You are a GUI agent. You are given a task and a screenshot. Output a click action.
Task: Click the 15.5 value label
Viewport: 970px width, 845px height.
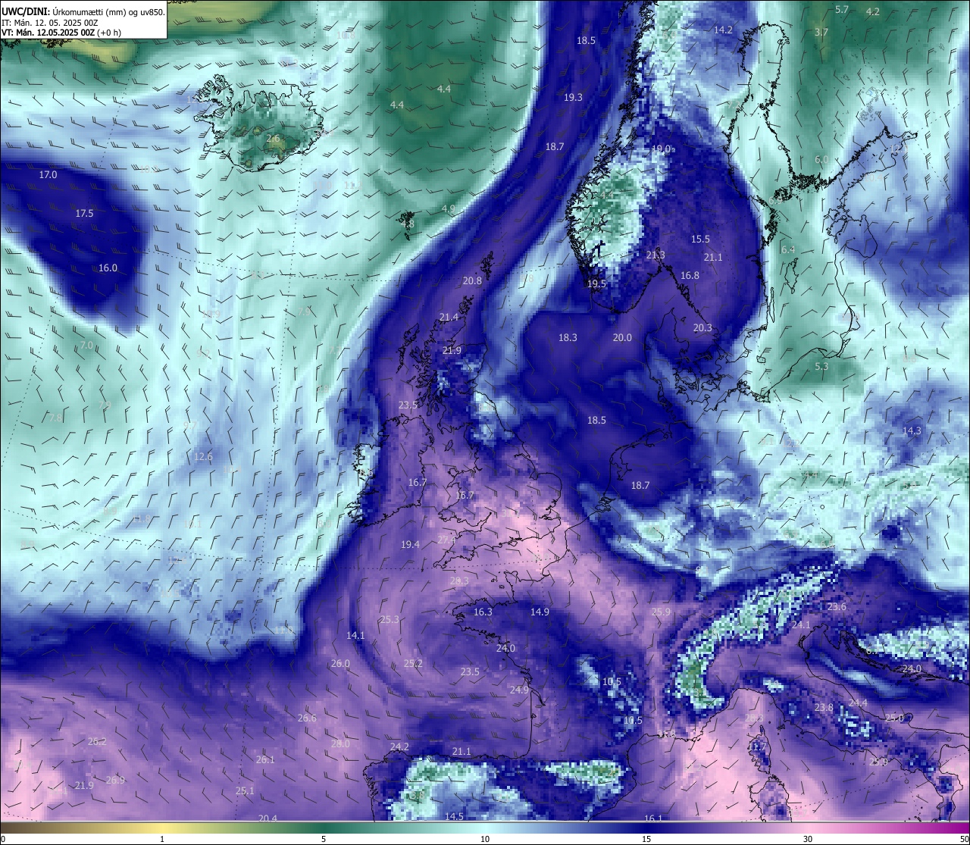[700, 239]
